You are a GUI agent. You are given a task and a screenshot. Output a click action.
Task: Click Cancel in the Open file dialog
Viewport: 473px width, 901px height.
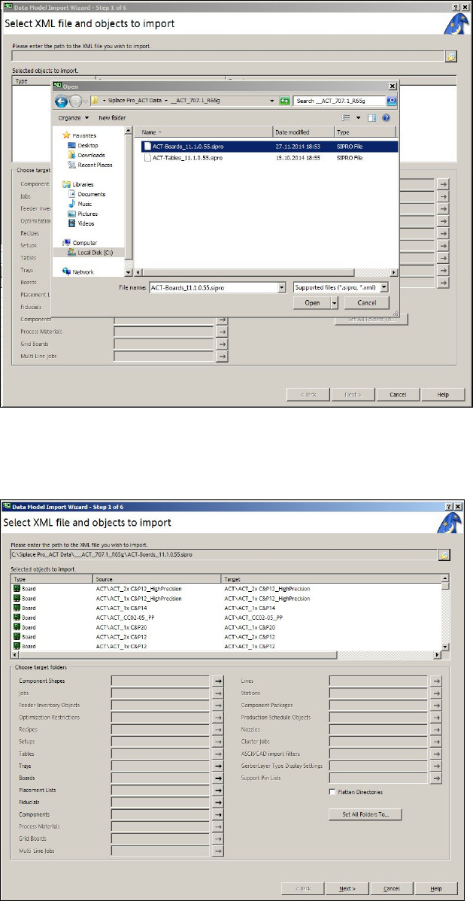pyautogui.click(x=366, y=302)
